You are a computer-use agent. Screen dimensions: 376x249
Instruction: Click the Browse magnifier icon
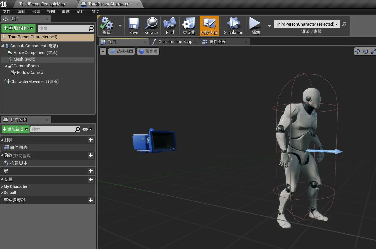pyautogui.click(x=151, y=26)
